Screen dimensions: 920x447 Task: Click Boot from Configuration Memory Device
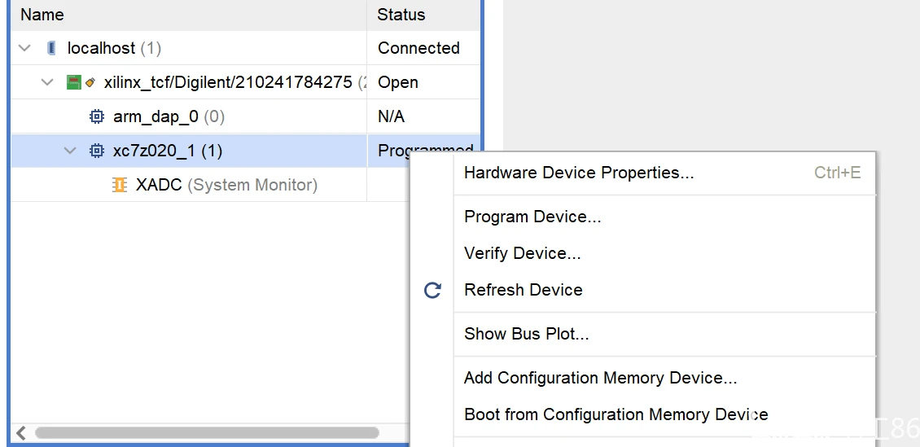click(x=616, y=414)
